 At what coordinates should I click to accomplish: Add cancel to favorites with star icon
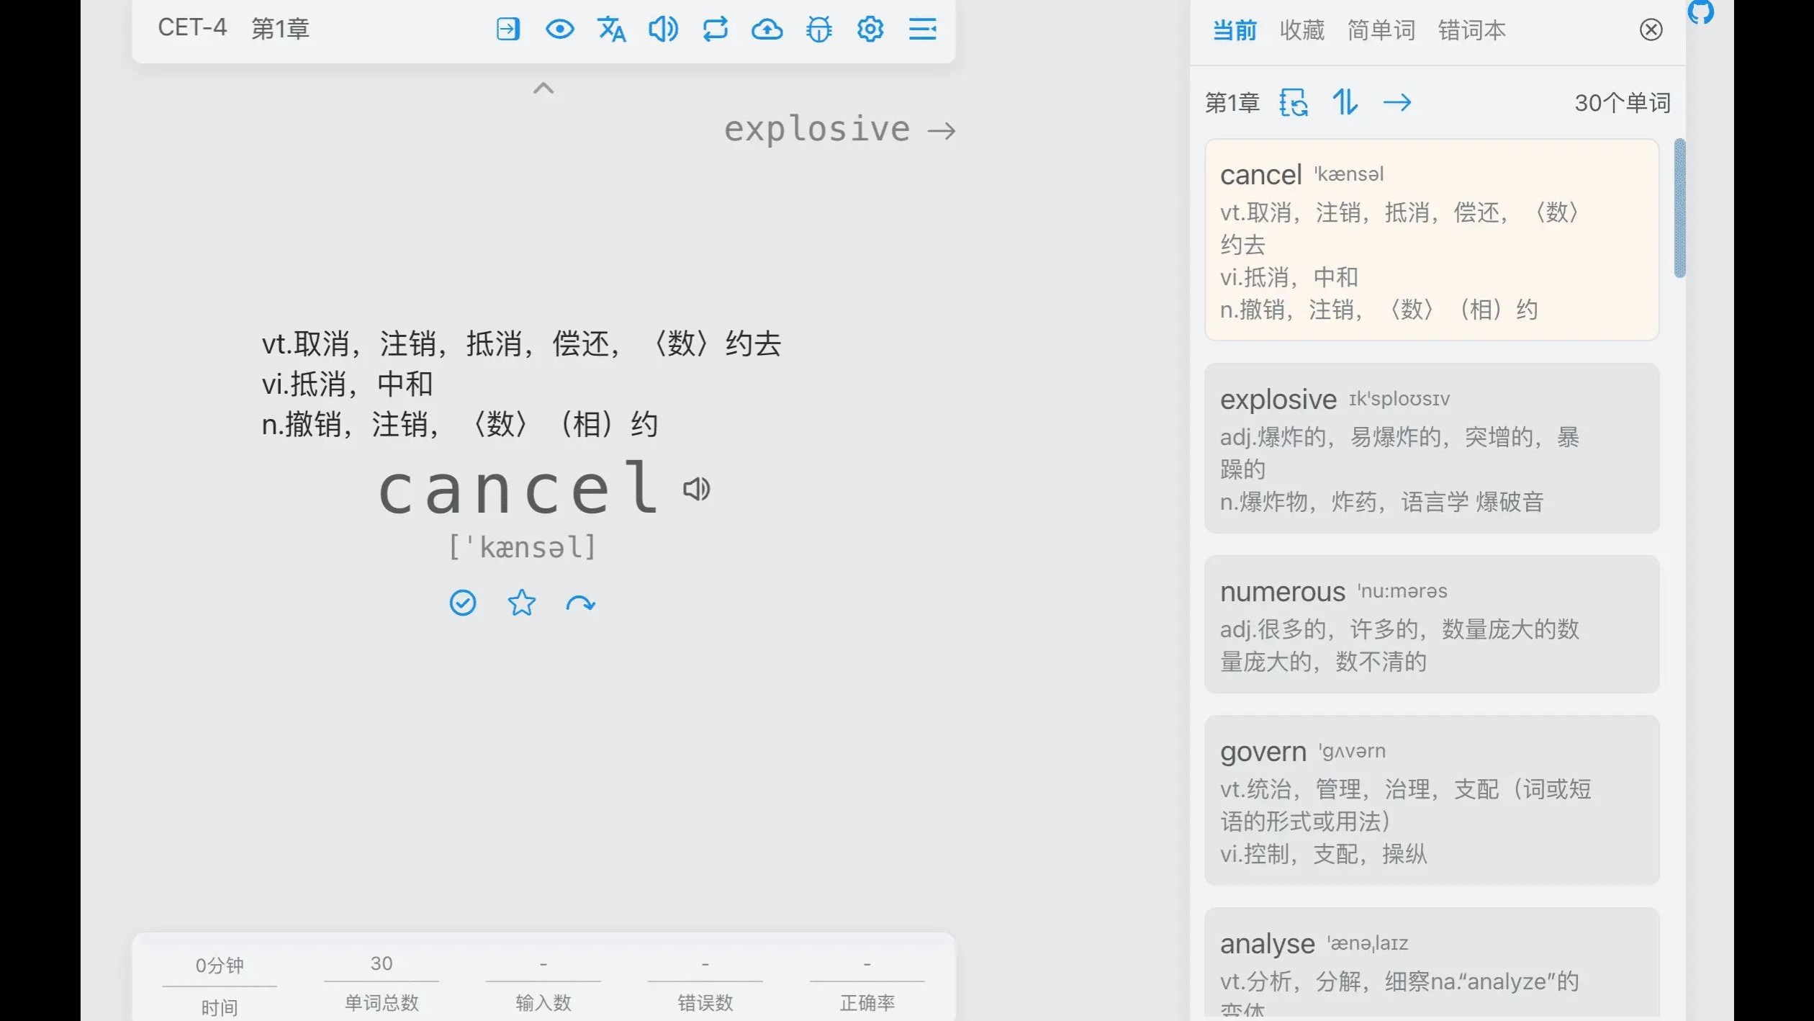521,603
